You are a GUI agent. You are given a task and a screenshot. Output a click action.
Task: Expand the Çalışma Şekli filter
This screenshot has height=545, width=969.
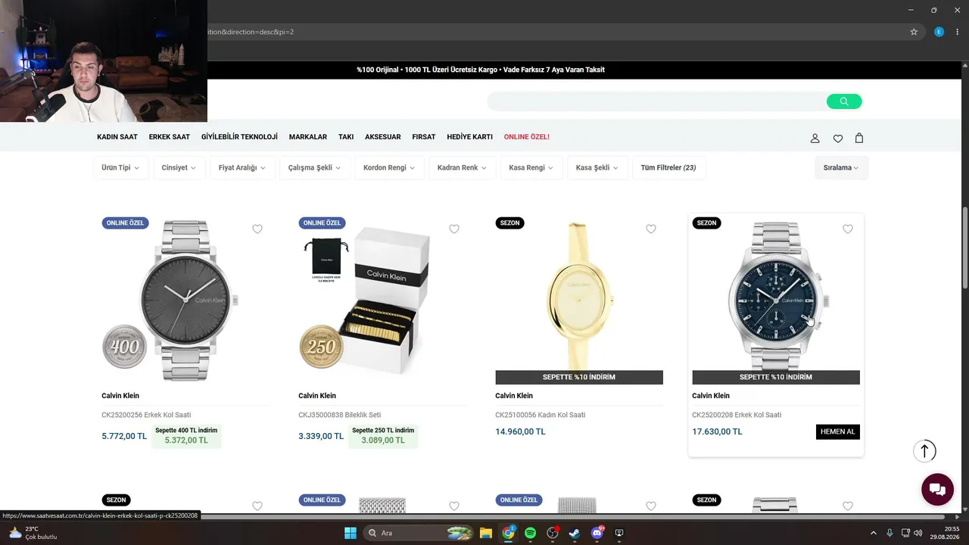(314, 167)
